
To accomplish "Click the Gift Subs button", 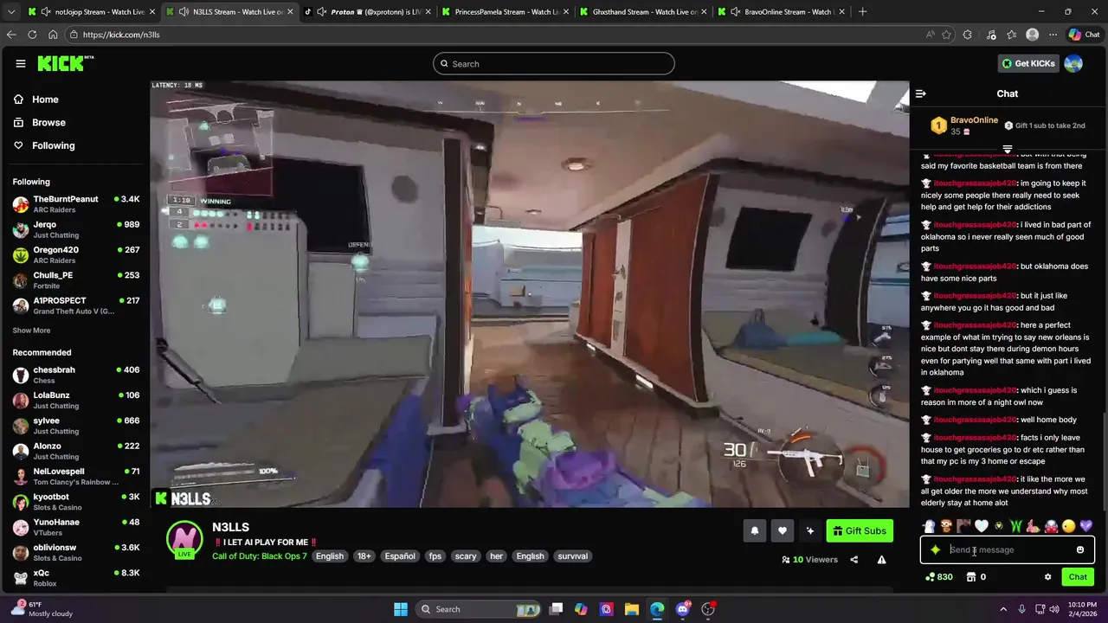I will [x=860, y=531].
